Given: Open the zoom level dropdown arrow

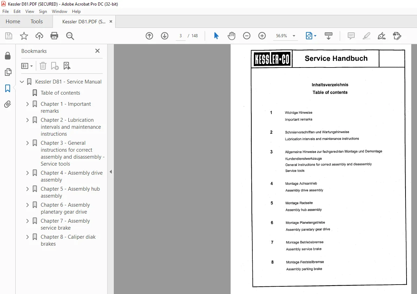Looking at the screenshot, I should 294,36.
